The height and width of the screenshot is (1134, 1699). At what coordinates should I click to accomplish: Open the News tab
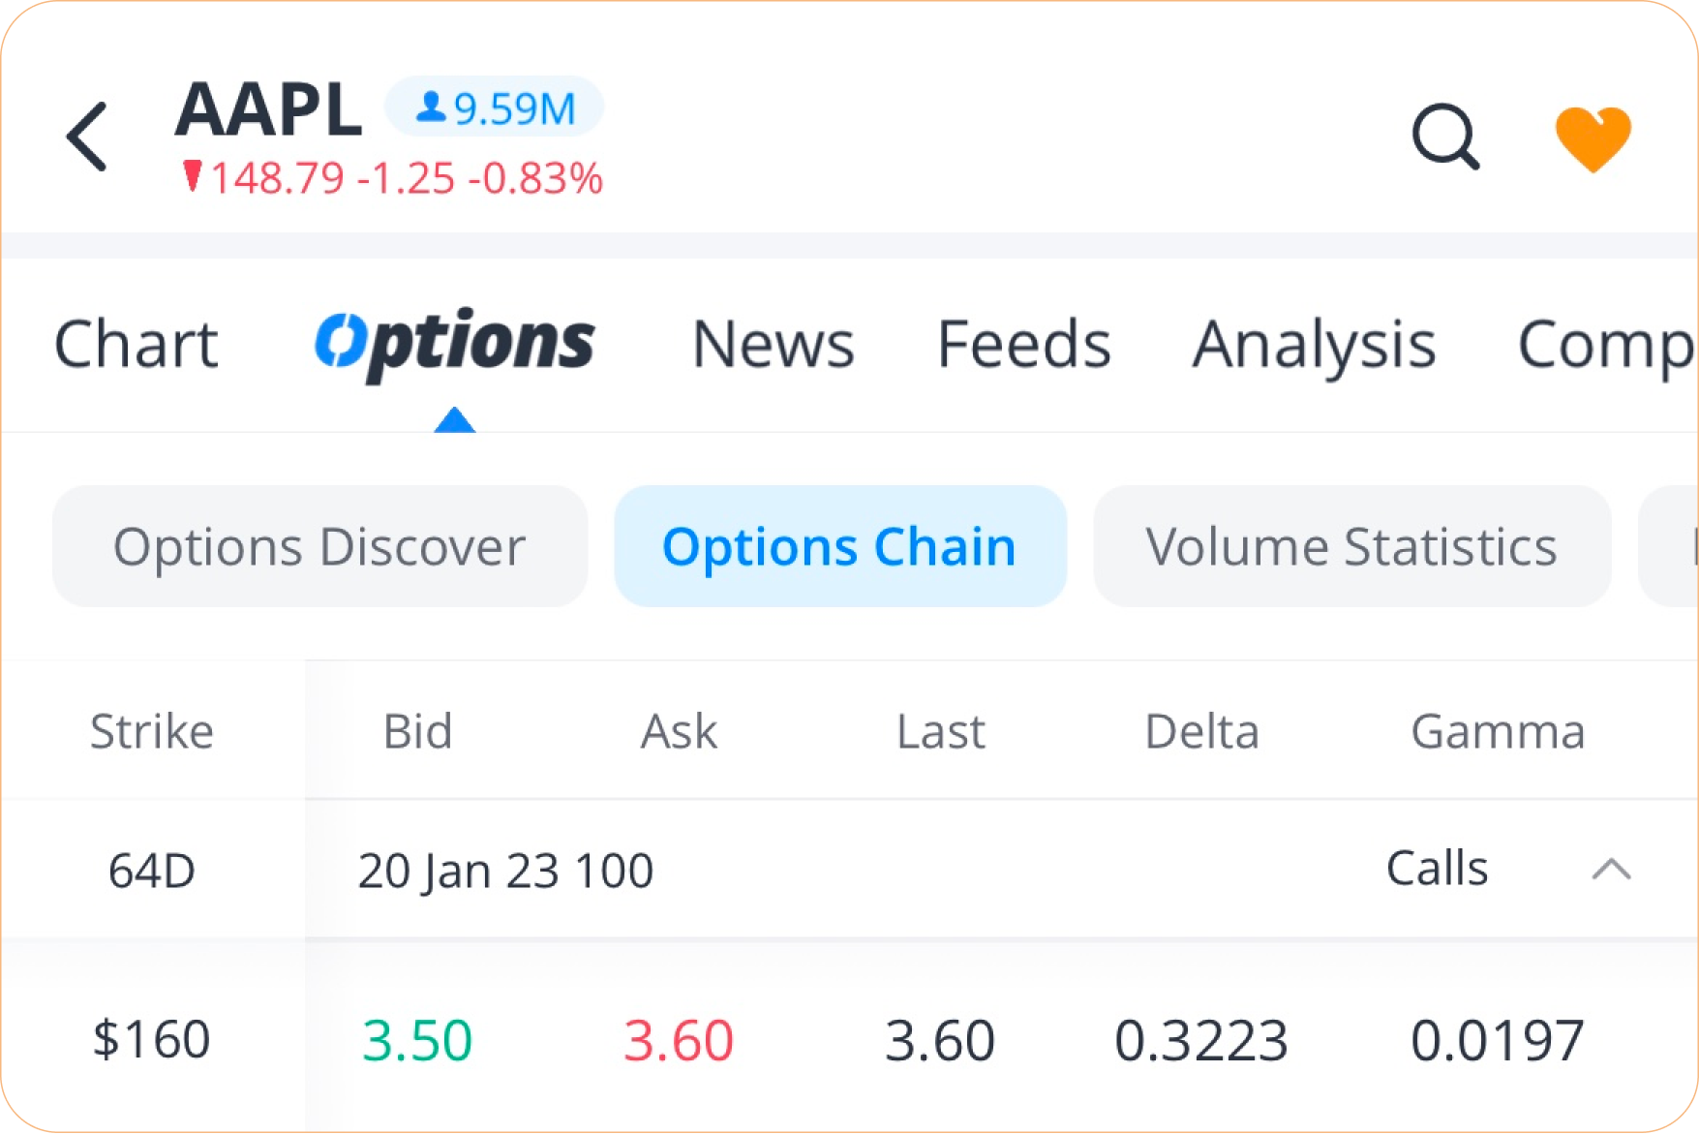pos(774,345)
